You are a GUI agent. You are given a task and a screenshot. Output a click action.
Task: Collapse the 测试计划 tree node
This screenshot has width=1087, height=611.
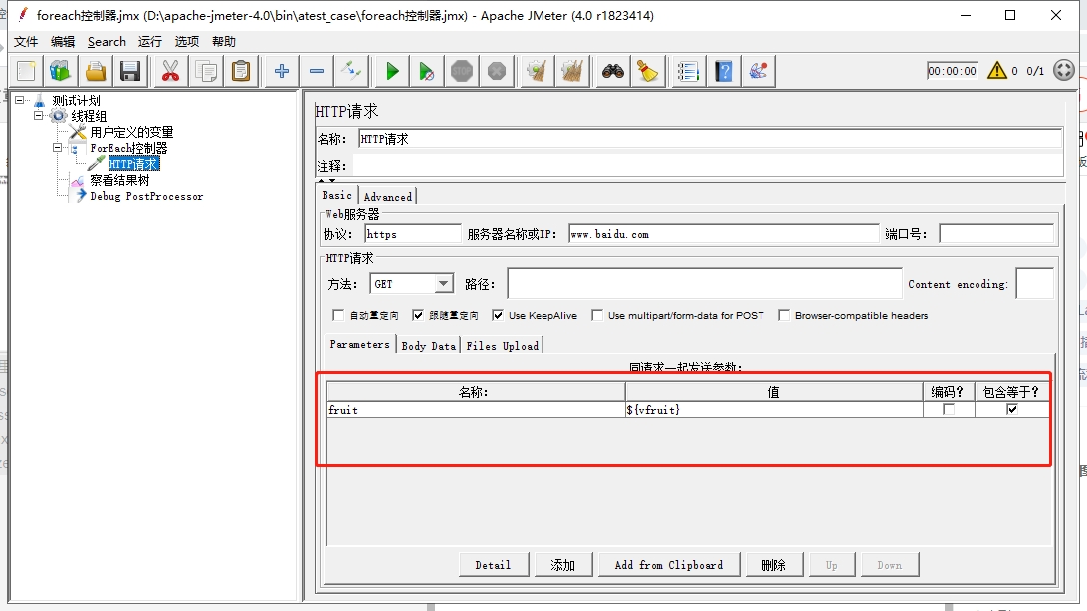coord(20,101)
